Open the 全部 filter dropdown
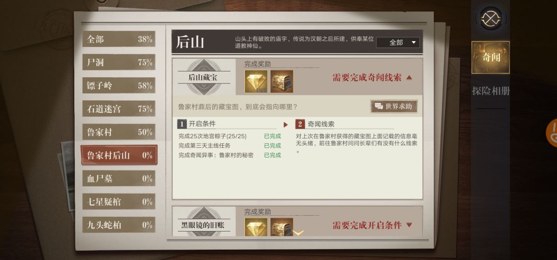Viewport: 557px width, 260px height. coord(398,43)
